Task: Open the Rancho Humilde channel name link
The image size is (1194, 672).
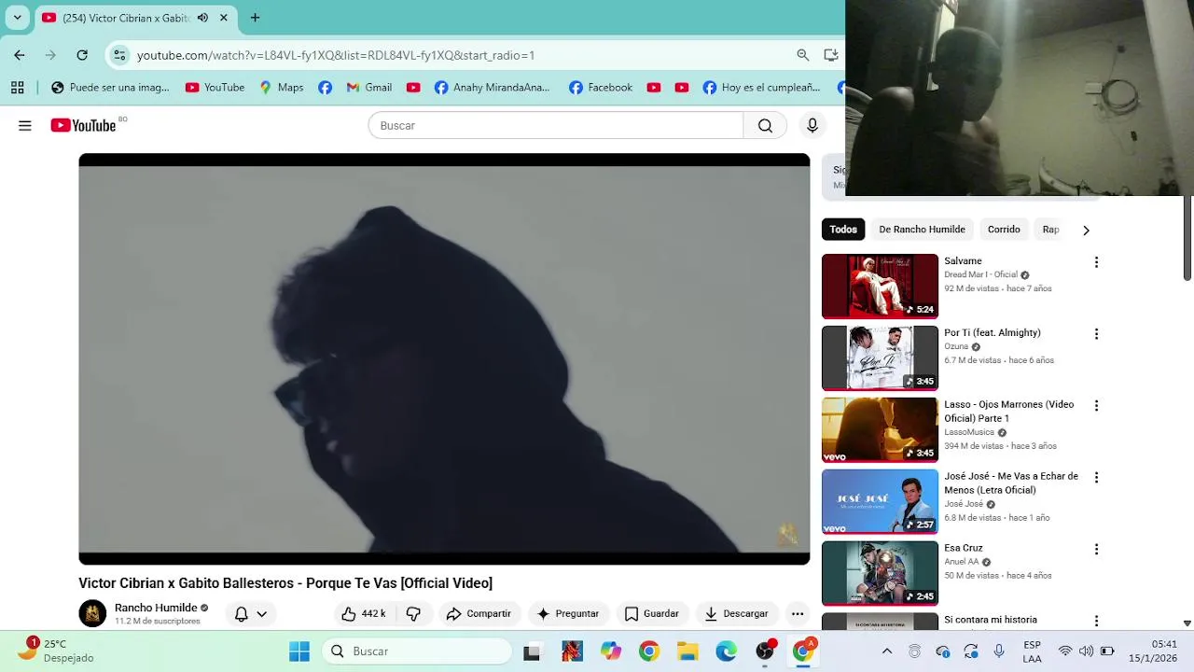Action: click(156, 608)
